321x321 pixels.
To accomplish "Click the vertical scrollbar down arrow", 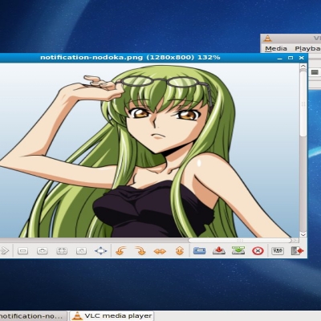I will 303,234.
